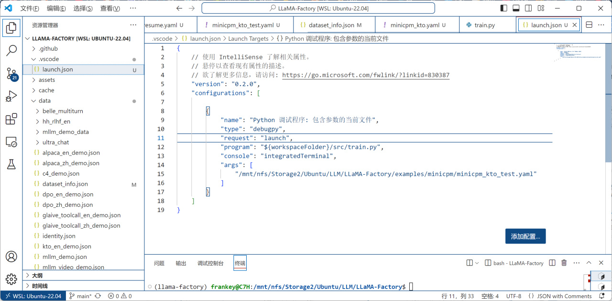Viewport: 612px width, 301px height.
Task: Split the editor to the right
Action: click(589, 25)
